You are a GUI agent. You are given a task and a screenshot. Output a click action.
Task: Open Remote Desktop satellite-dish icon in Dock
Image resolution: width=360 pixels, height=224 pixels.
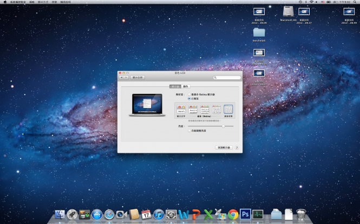[221, 214]
